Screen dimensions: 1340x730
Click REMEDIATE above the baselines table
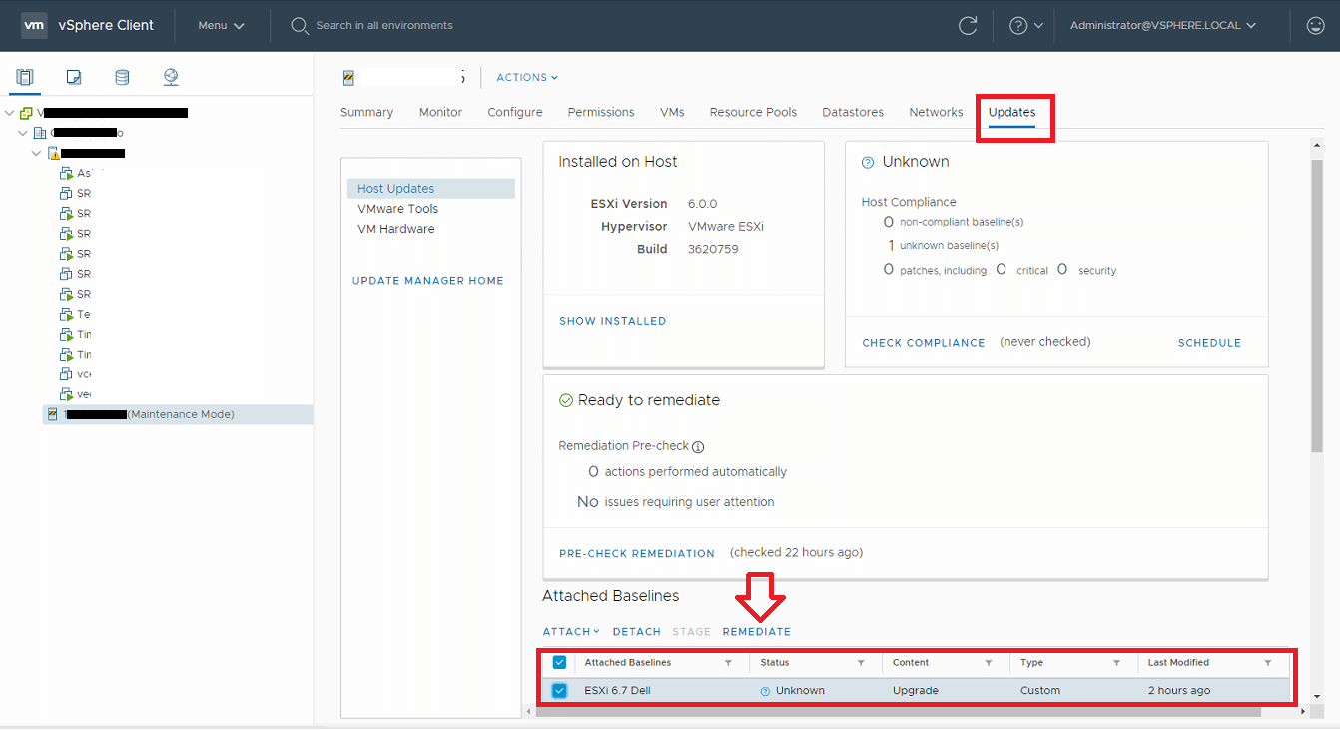click(x=757, y=632)
